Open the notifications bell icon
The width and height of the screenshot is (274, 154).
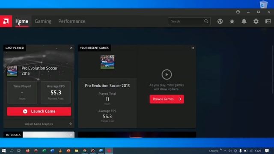pyautogui.click(x=244, y=21)
